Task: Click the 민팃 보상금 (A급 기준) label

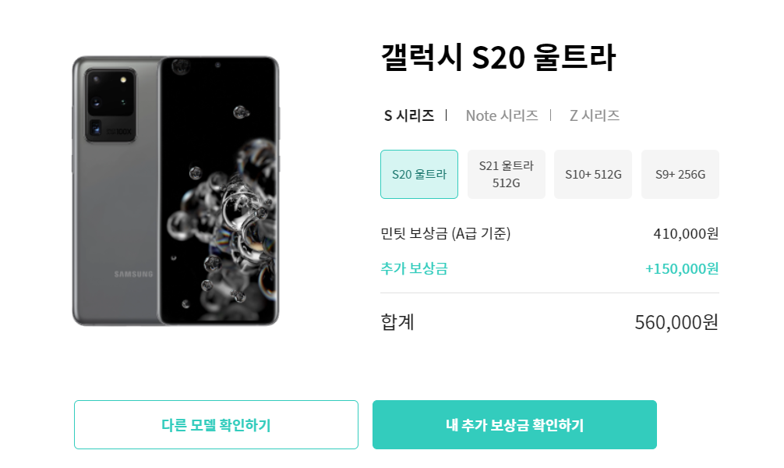Action: click(446, 233)
